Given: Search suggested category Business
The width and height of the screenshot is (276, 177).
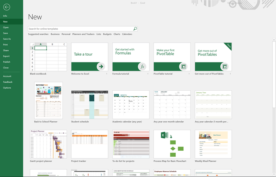Looking at the screenshot, I should 55,34.
